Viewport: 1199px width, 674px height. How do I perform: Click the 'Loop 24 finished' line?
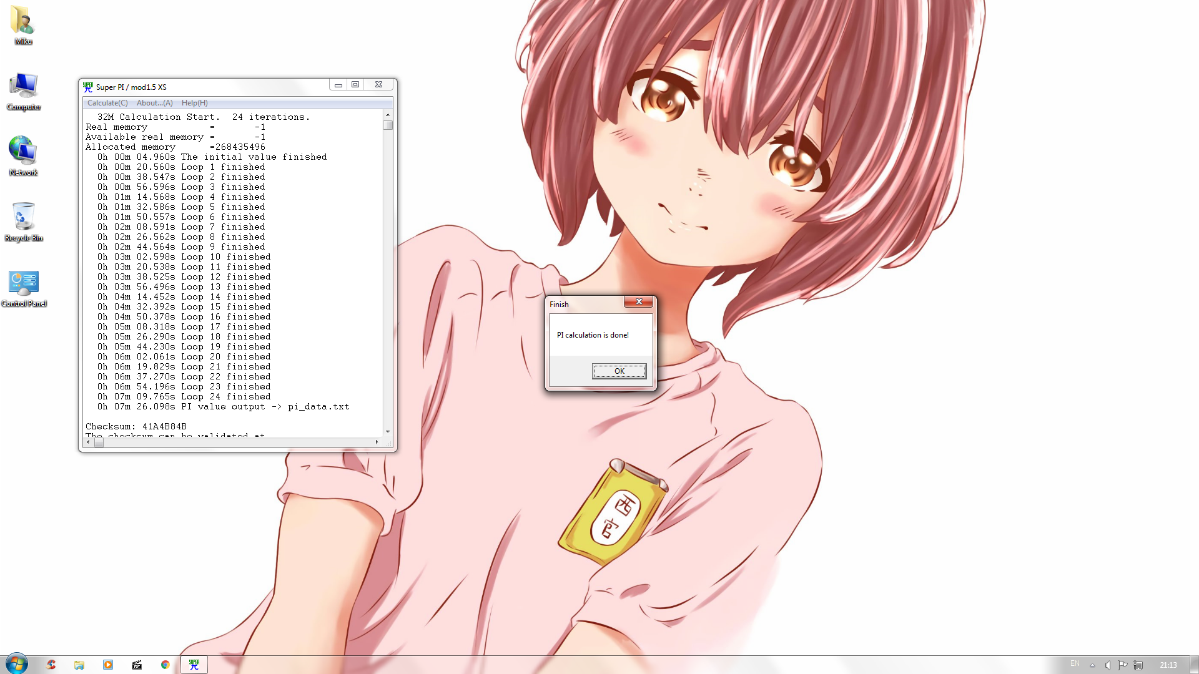184,397
